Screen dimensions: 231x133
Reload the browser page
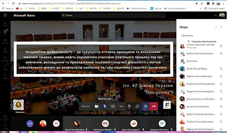click(x=13, y=3)
